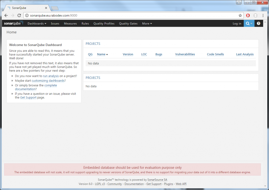The height and width of the screenshot is (190, 269).
Task: Reload the SonarQube page
Action: [x=19, y=15]
